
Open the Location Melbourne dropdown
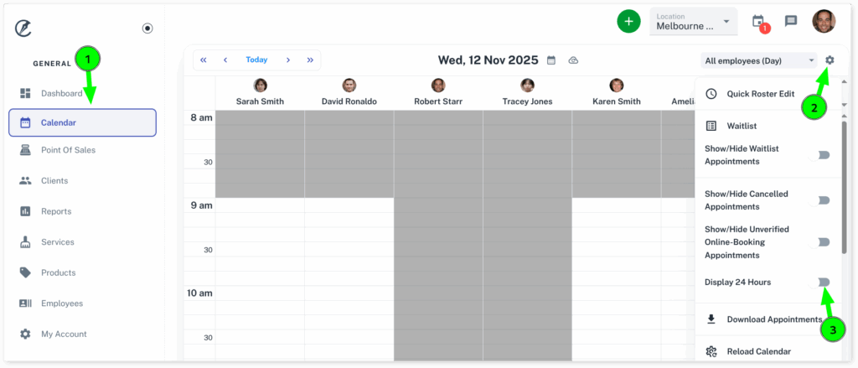(x=693, y=22)
